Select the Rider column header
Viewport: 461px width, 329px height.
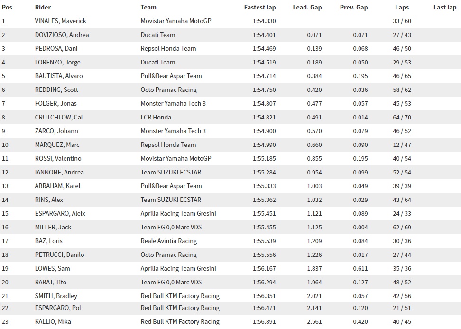click(x=43, y=7)
